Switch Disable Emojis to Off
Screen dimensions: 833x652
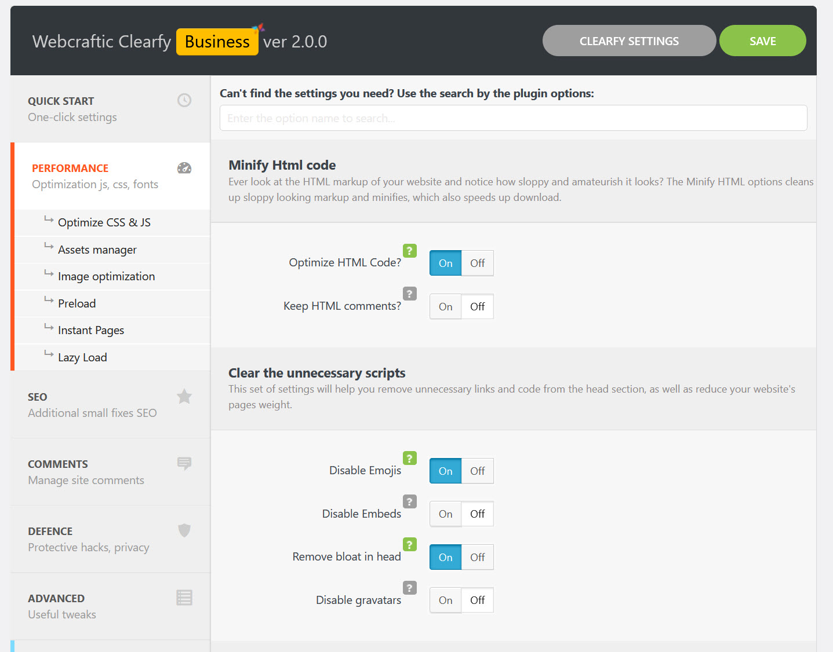click(x=478, y=471)
